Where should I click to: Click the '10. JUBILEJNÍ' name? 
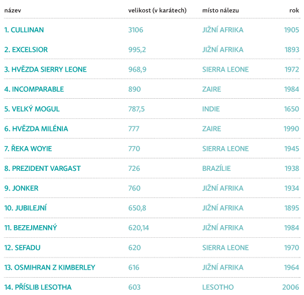pyautogui.click(x=25, y=208)
